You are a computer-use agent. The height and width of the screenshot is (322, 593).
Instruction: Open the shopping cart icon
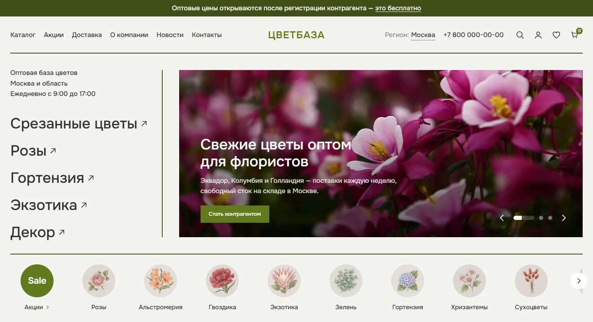pyautogui.click(x=575, y=35)
